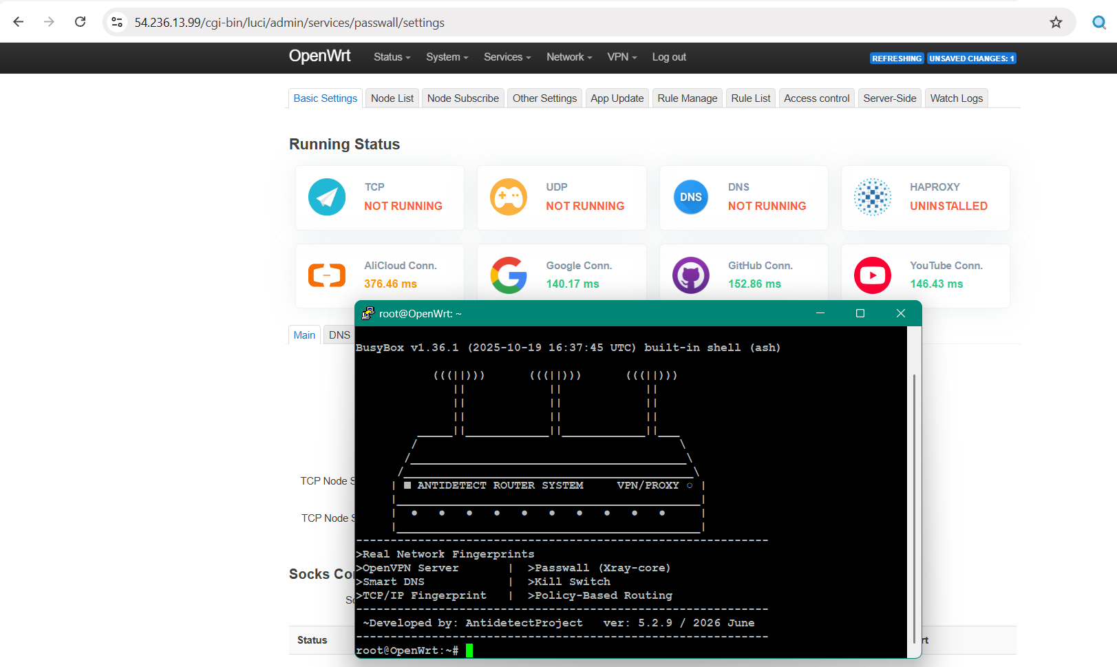The image size is (1117, 667).
Task: Click the terminal window vertical scrollbar
Action: pyautogui.click(x=914, y=509)
